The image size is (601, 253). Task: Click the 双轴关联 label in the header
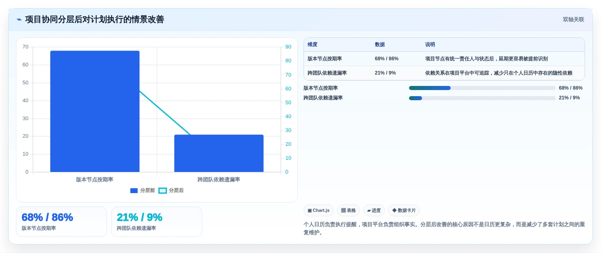point(573,20)
